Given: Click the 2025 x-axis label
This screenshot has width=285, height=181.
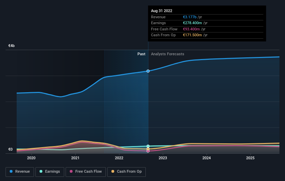Looking at the screenshot, I should [250, 158].
